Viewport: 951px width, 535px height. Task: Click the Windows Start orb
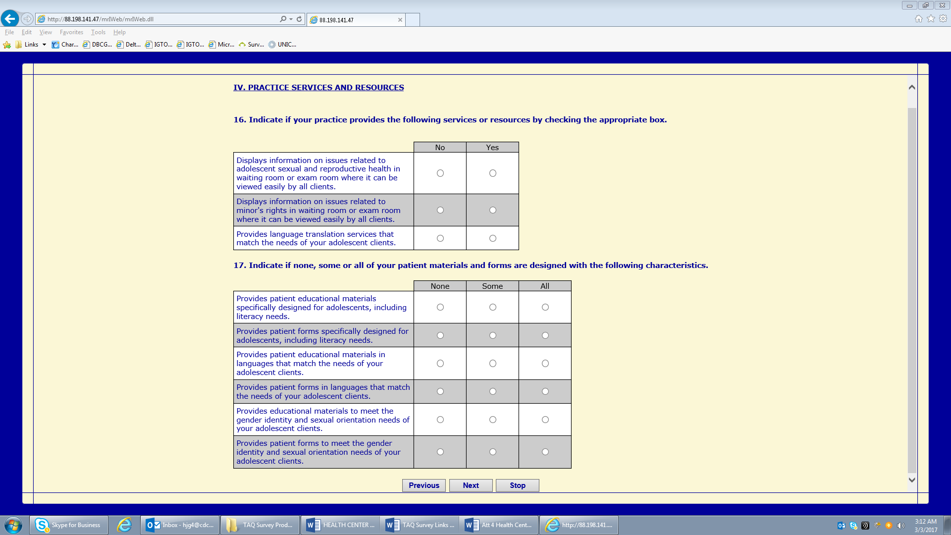coord(13,525)
